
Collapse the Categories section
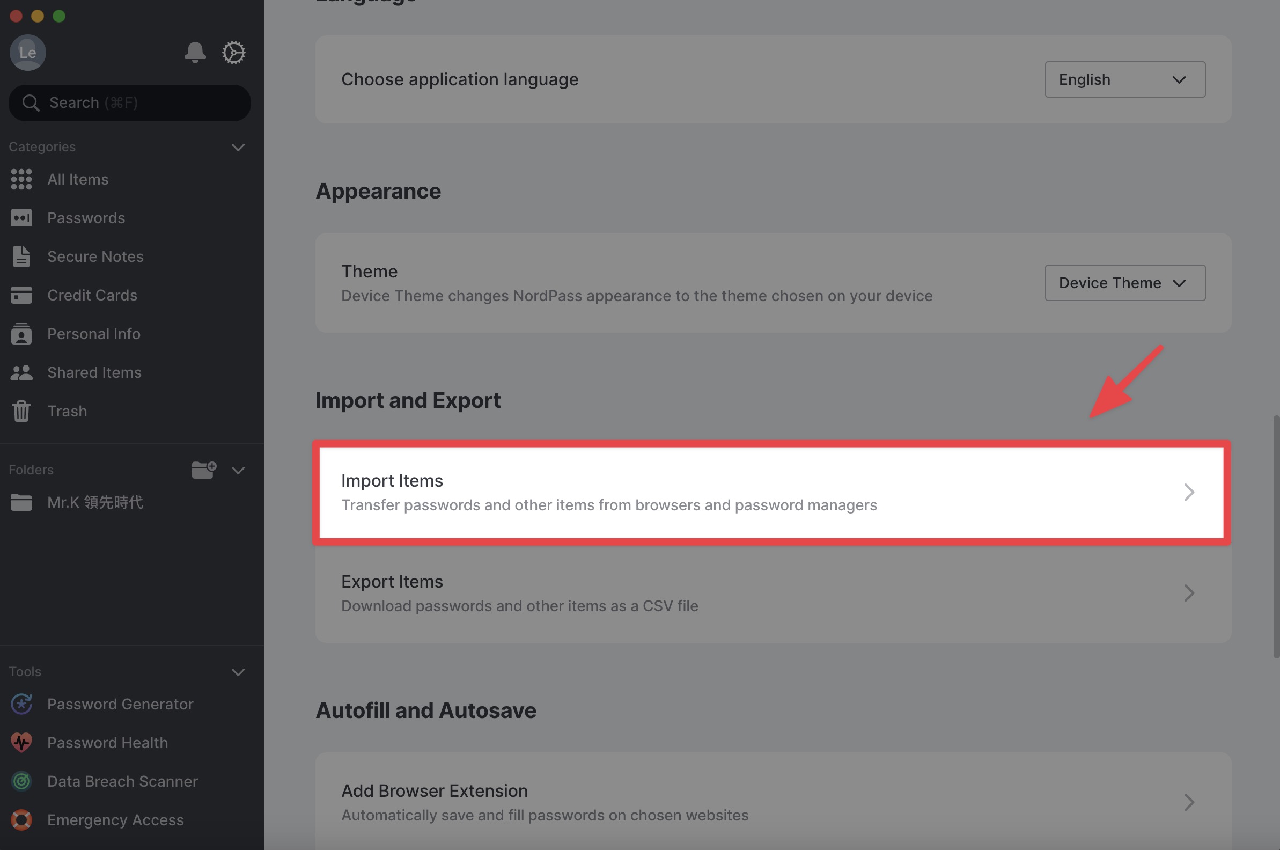point(238,147)
